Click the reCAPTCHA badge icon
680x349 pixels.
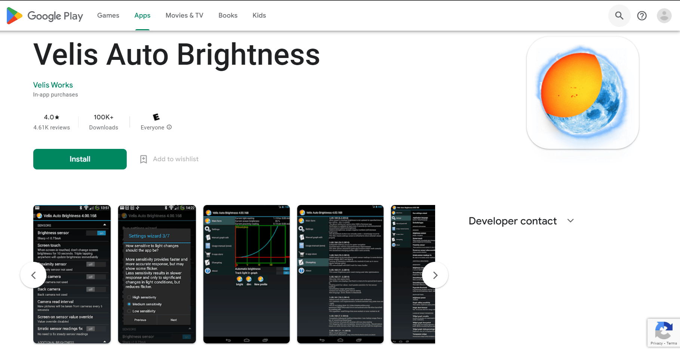tap(664, 331)
